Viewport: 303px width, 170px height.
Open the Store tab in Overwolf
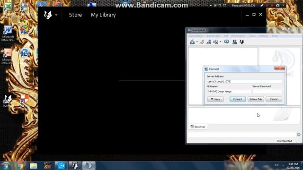(75, 15)
